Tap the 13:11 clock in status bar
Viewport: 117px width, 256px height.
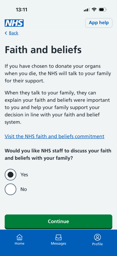(21, 10)
